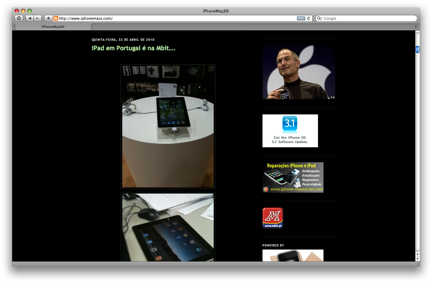Select the iPhoneMaçã tab
432x283 pixels.
53,27
